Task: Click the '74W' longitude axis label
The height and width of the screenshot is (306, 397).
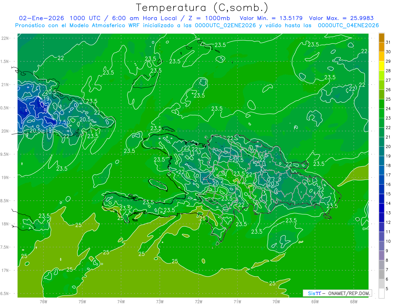Action: (121, 301)
